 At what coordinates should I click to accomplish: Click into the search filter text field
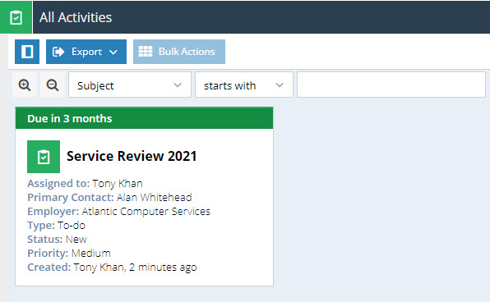pyautogui.click(x=391, y=85)
